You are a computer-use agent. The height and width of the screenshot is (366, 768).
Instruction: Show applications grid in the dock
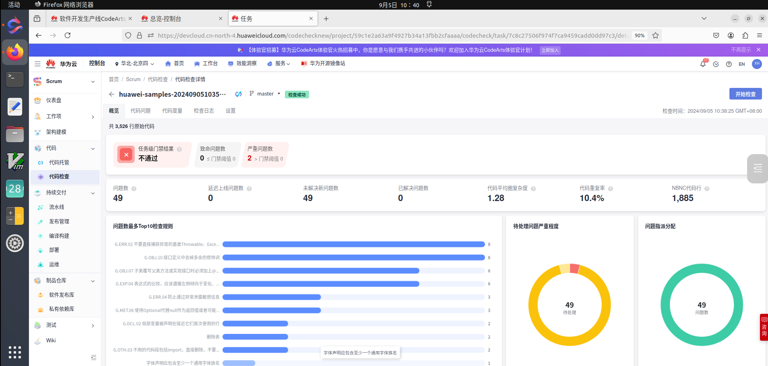(x=15, y=352)
